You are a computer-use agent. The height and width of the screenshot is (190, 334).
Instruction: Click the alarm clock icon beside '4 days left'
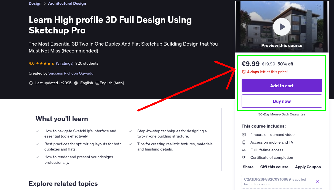[x=244, y=72]
